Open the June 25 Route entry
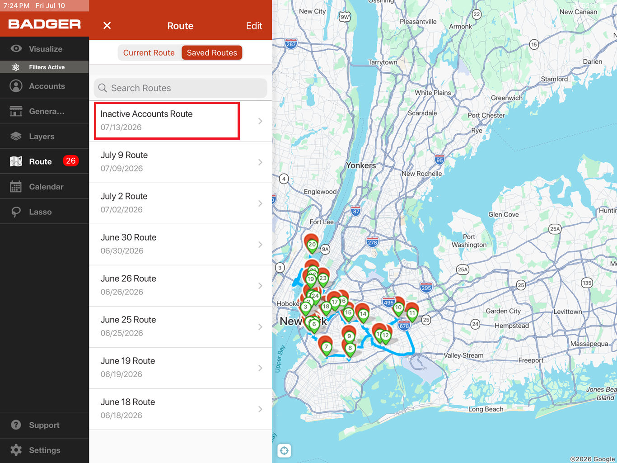617x463 pixels. [181, 327]
